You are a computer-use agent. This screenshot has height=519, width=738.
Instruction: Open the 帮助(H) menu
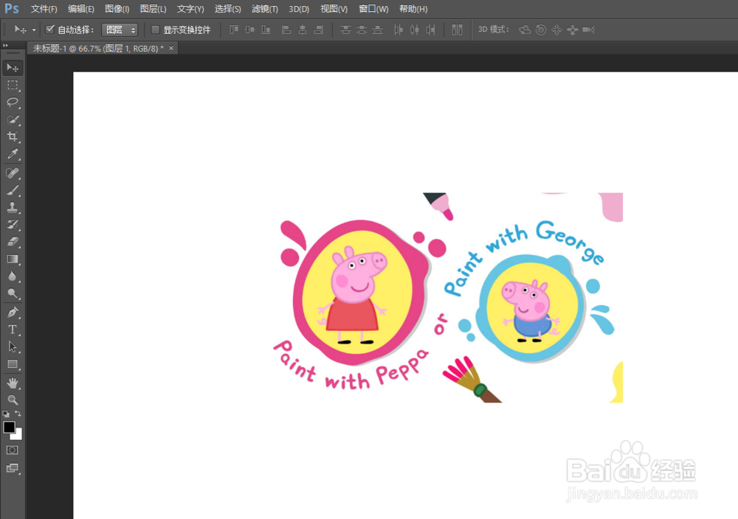[413, 9]
